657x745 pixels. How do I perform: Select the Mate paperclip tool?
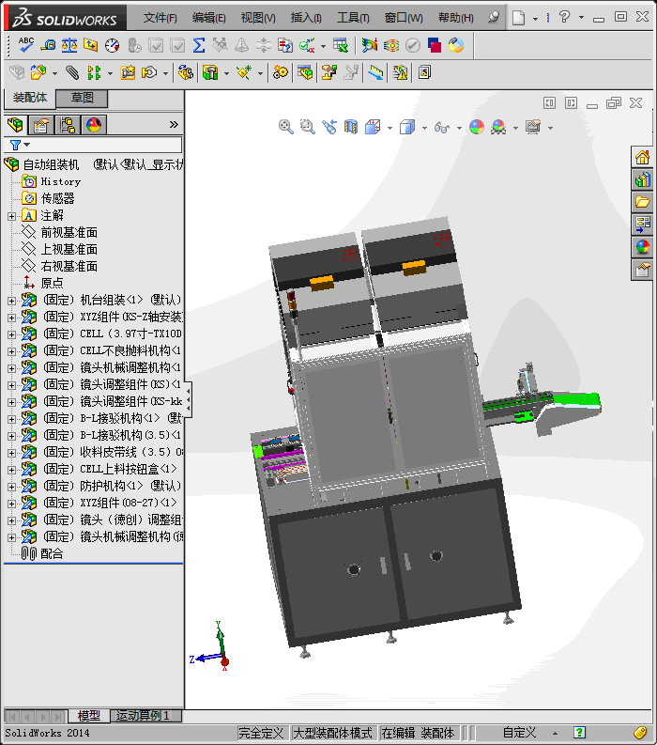[x=72, y=72]
